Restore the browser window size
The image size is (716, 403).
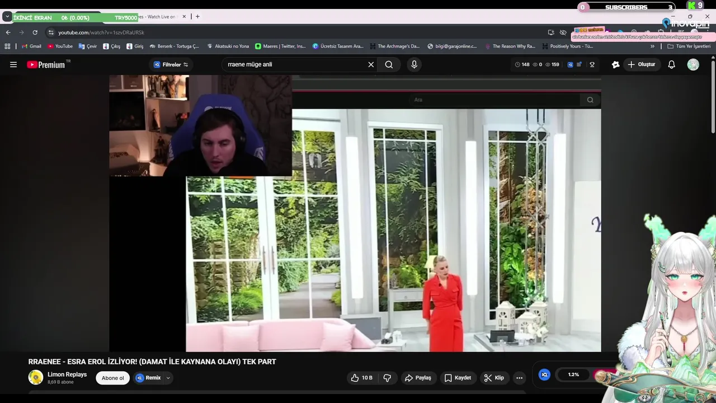[690, 16]
